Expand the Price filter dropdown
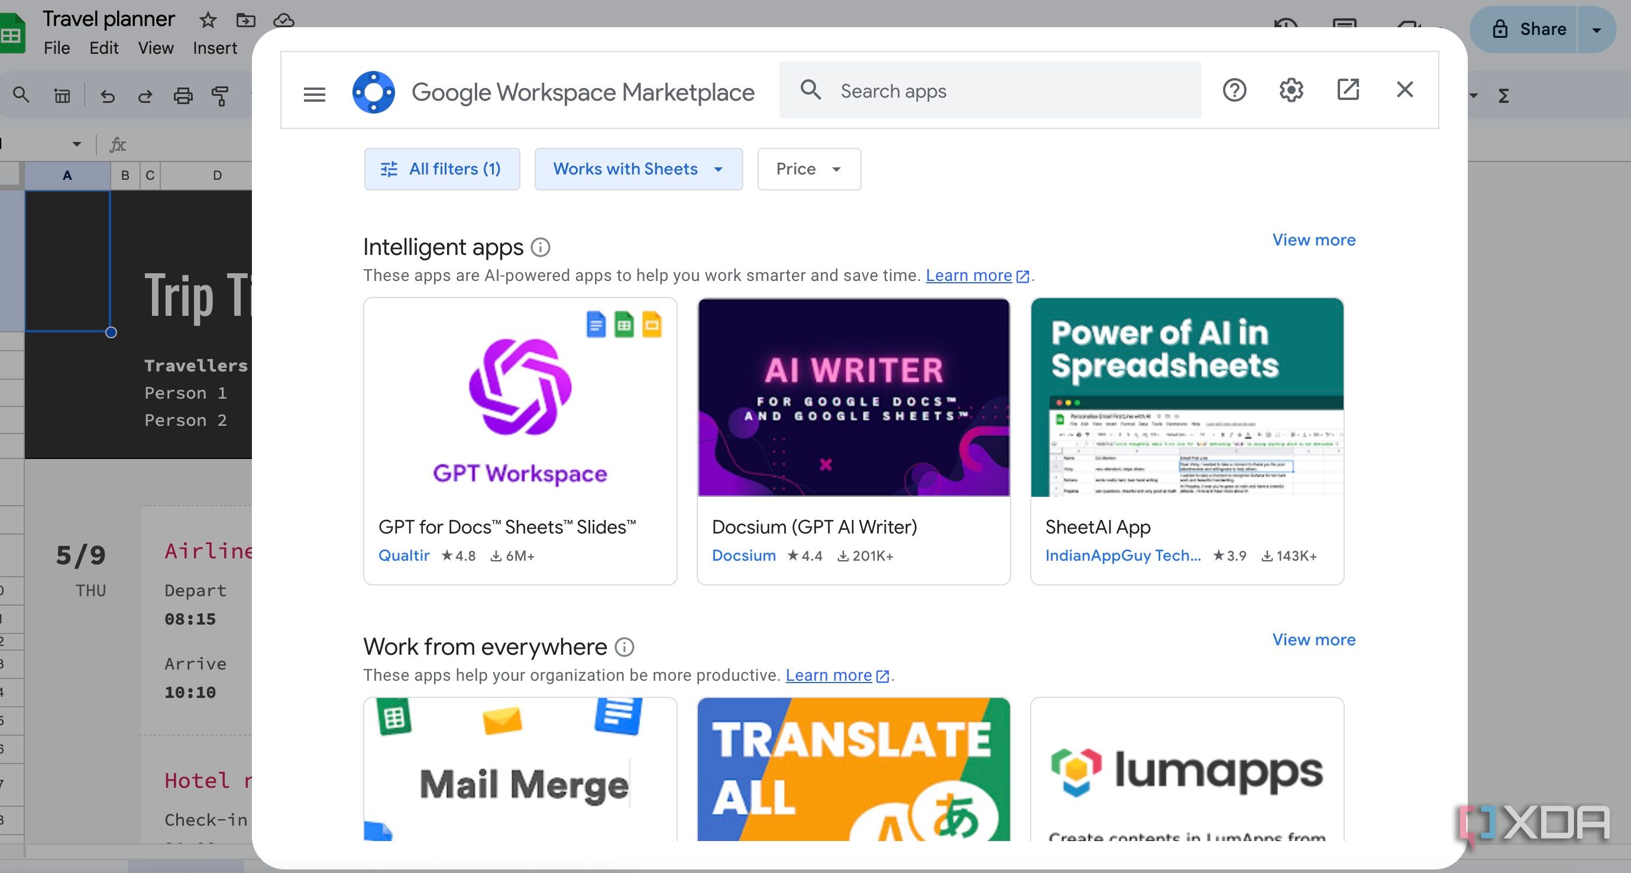Screen dimensions: 1631x873 (809, 169)
